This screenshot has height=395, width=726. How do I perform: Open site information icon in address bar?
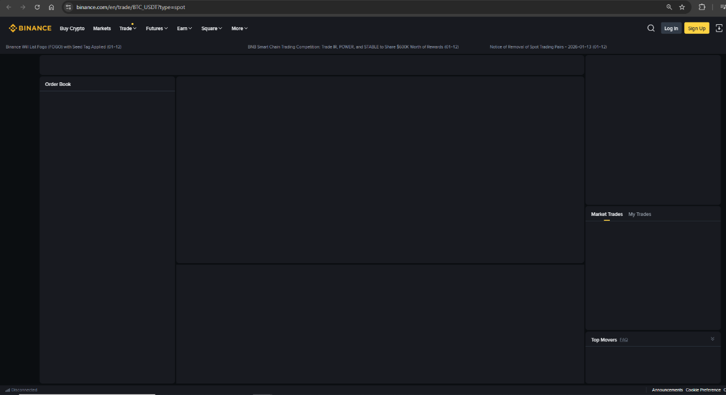tap(68, 7)
